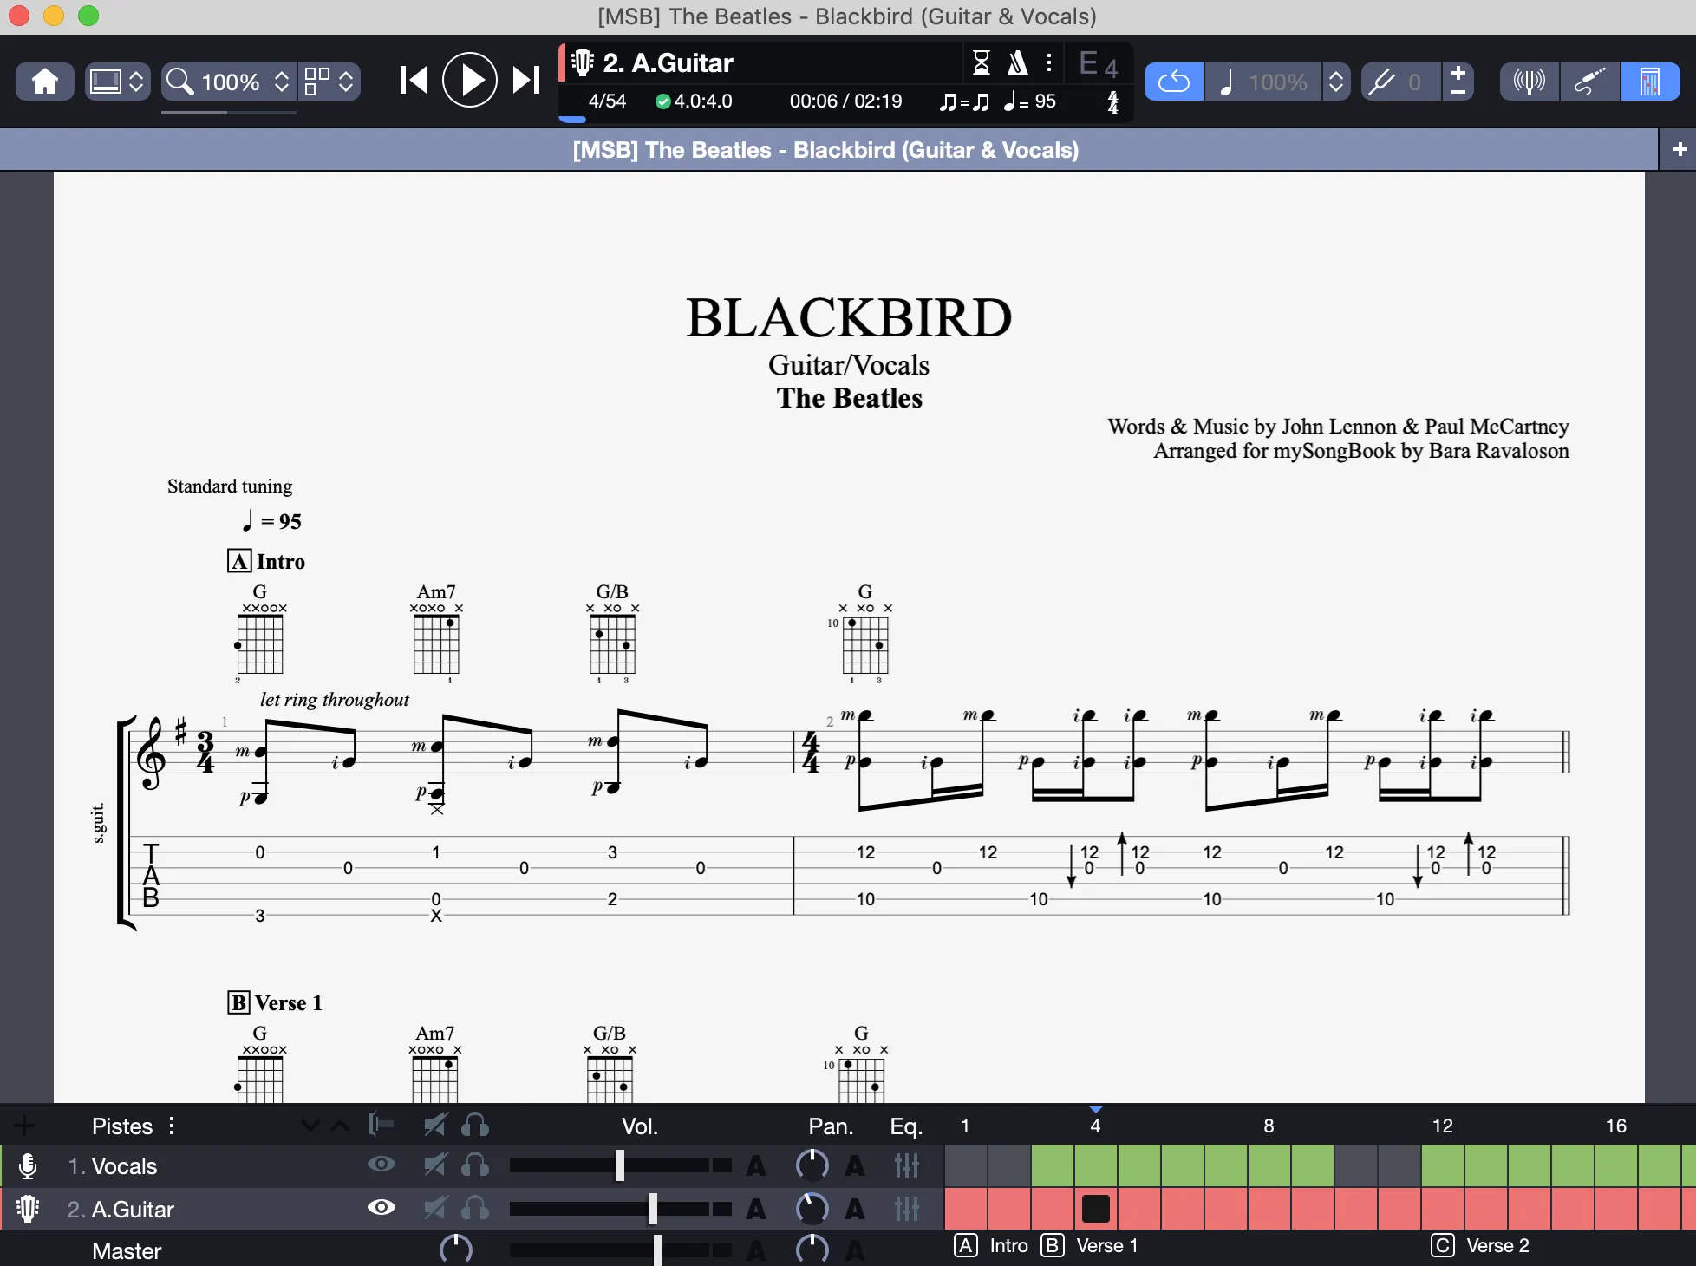
Task: Open the zoom 100% level stepper arrows
Action: (281, 82)
